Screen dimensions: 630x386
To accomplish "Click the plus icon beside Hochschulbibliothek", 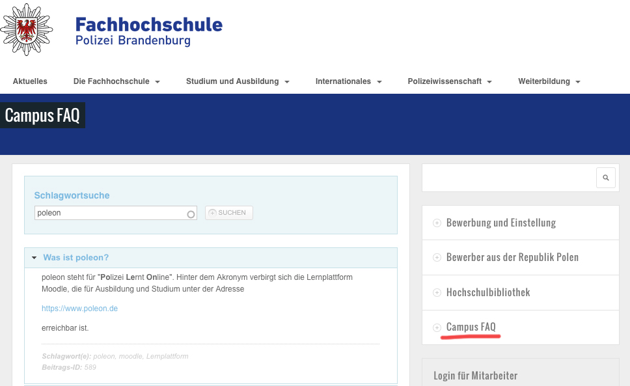I will point(437,293).
